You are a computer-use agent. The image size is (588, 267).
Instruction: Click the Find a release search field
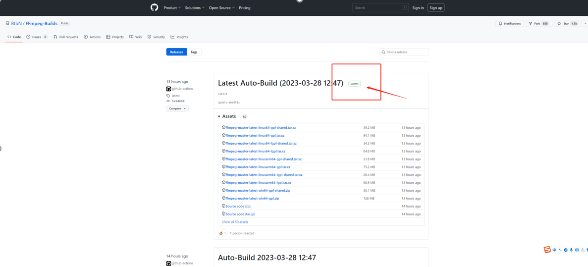tap(404, 52)
